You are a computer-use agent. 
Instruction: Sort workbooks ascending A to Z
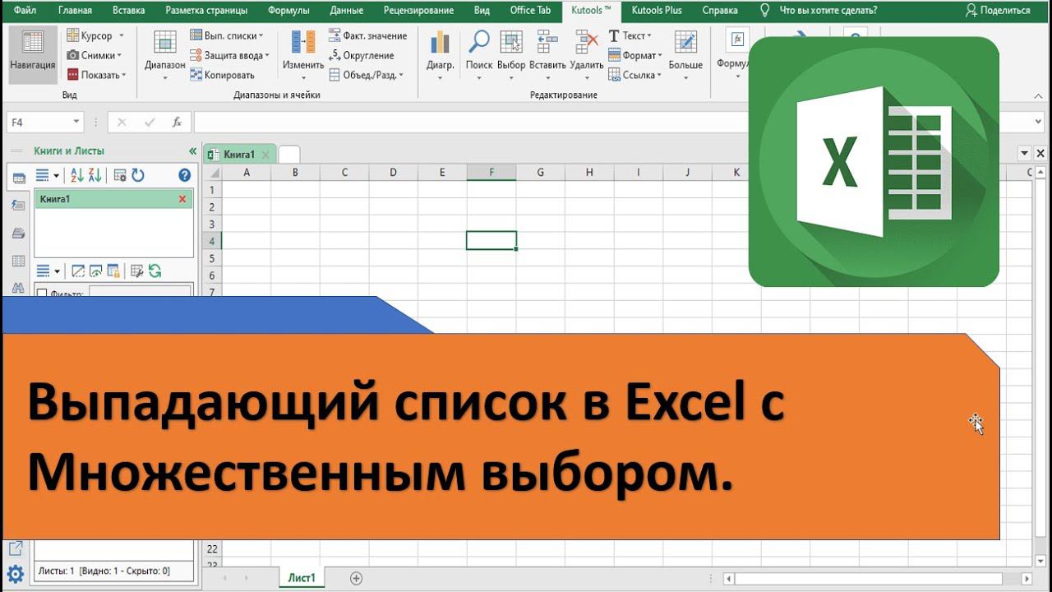77,175
